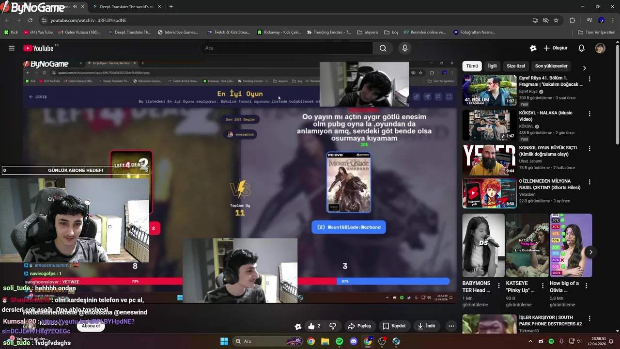Click the sparkle icon next to Oluştur
620x349 pixels.
coord(533,48)
